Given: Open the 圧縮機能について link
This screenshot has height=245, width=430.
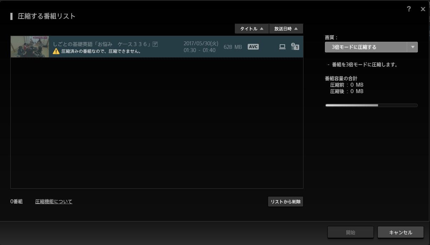Looking at the screenshot, I should (x=54, y=202).
